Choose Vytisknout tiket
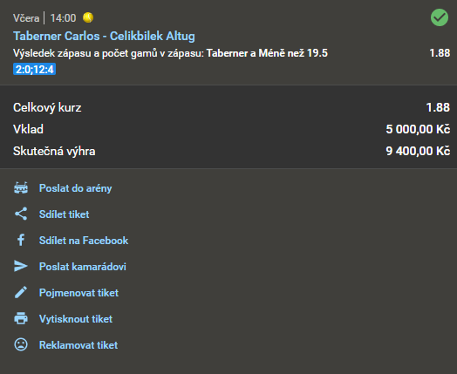Viewport: 457px width, 374px height. click(76, 319)
